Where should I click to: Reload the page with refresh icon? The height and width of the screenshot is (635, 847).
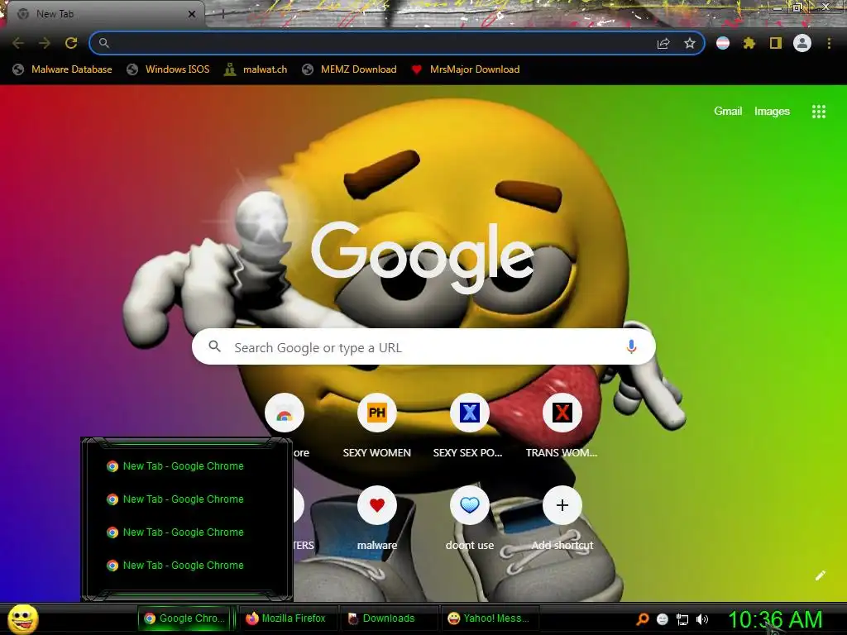71,43
